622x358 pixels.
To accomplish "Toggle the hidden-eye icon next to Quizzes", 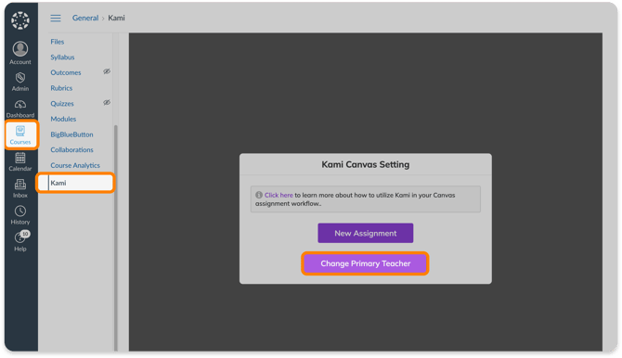I will (107, 103).
